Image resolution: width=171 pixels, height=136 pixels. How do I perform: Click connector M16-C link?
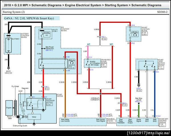(158, 116)
